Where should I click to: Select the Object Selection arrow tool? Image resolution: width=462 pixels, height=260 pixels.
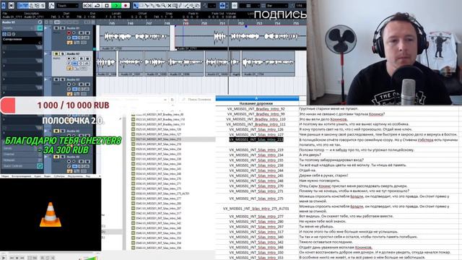(x=136, y=6)
